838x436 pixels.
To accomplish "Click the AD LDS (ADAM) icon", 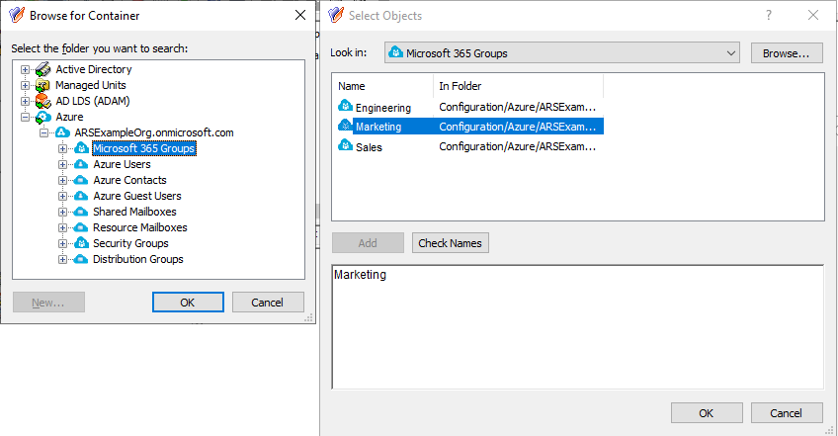I will [x=42, y=101].
